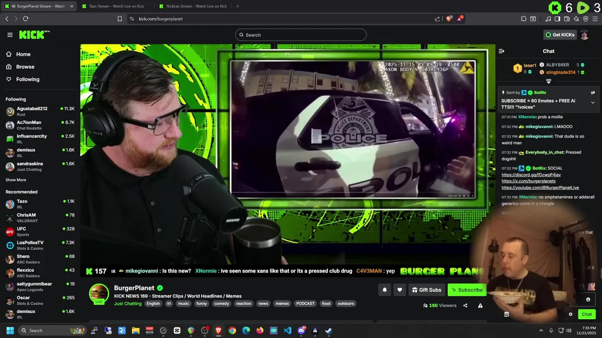This screenshot has height=338, width=602.
Task: Collapse the chat panel arrow icon
Action: (x=501, y=51)
